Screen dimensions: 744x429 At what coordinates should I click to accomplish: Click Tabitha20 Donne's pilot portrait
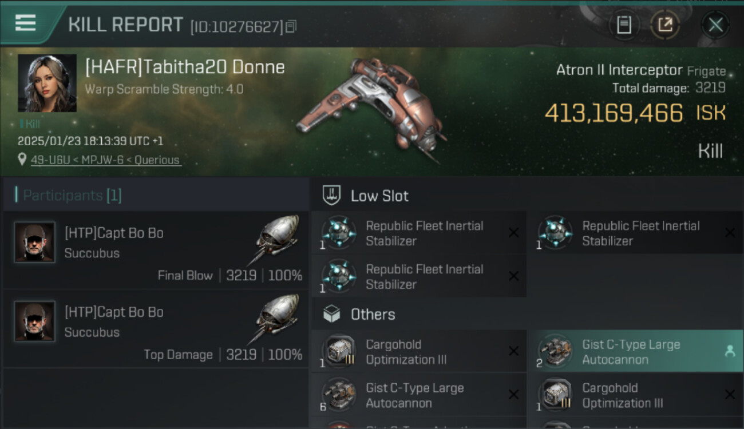pyautogui.click(x=47, y=83)
